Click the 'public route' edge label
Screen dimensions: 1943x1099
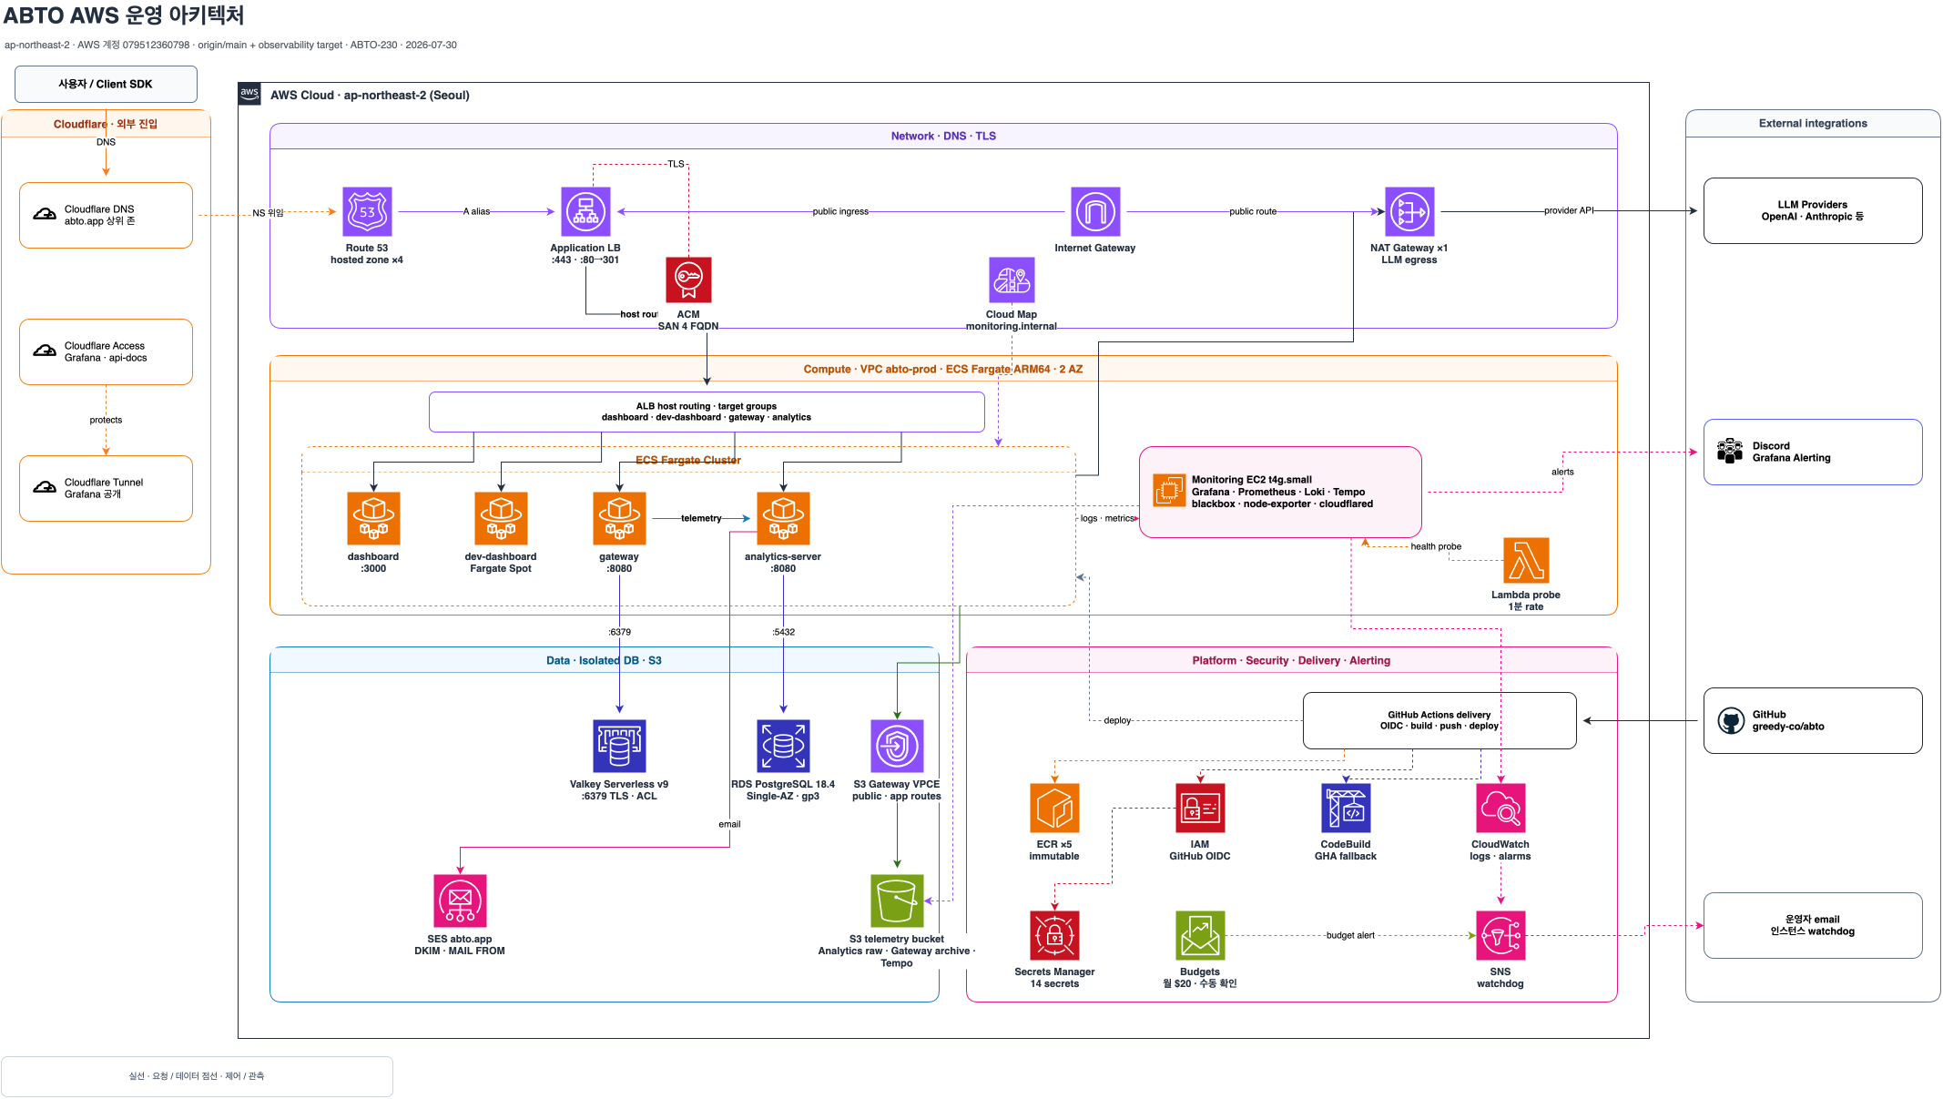coord(1253,212)
